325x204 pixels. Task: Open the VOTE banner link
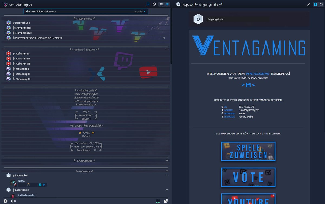[248, 177]
